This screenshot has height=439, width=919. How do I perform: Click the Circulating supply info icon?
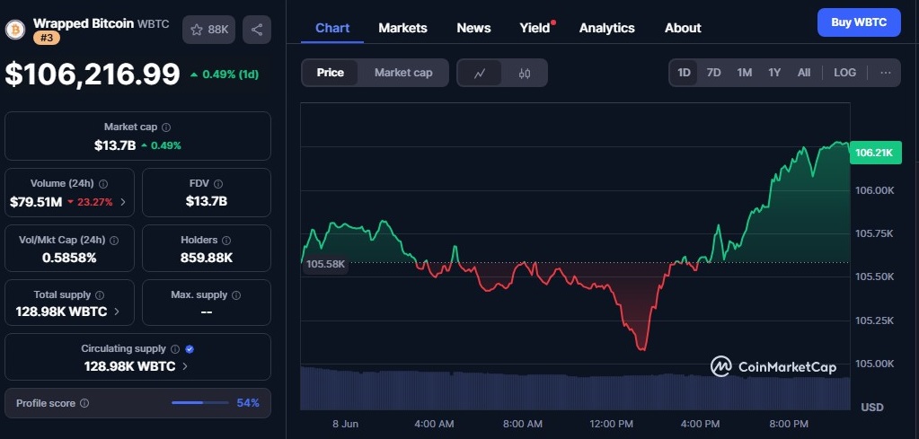[x=174, y=349]
